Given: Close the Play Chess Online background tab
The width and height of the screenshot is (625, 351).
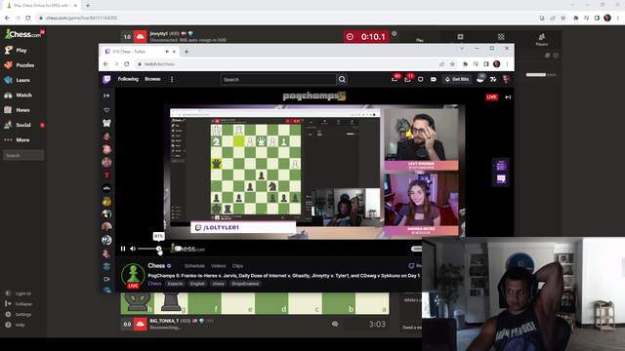Looking at the screenshot, I should [x=75, y=6].
